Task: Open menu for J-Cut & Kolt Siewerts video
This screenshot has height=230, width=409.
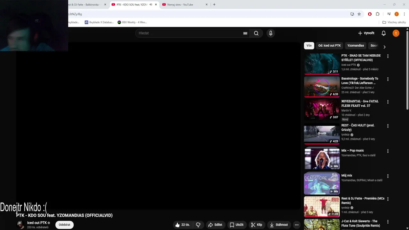Action: [388, 222]
